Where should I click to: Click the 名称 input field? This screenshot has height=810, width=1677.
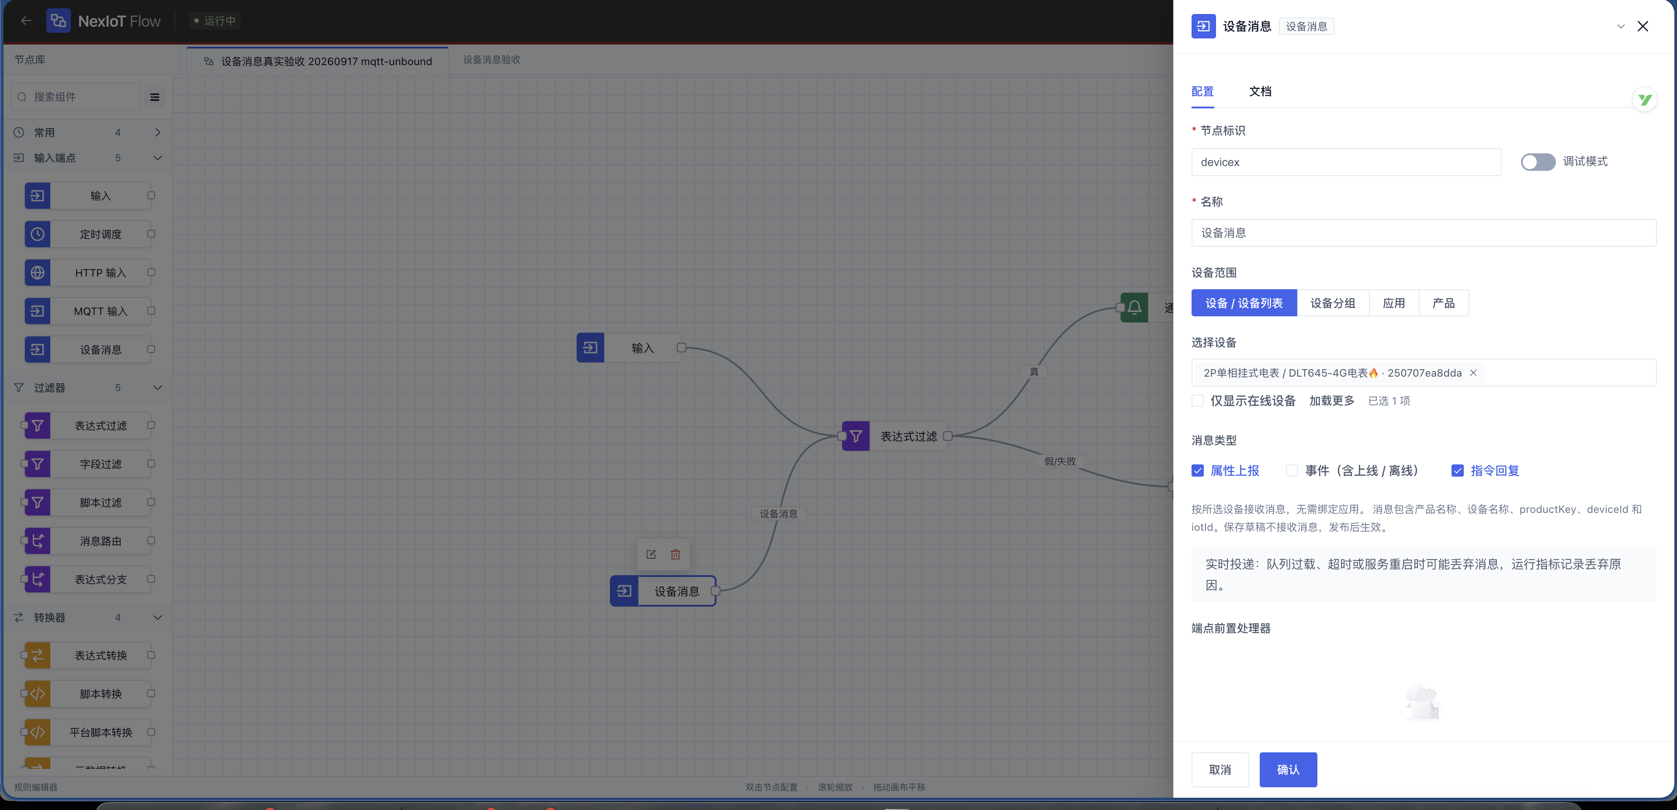coord(1423,232)
